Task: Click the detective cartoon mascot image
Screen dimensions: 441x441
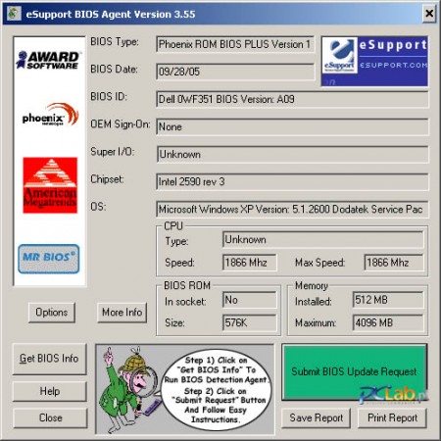Action: click(129, 389)
